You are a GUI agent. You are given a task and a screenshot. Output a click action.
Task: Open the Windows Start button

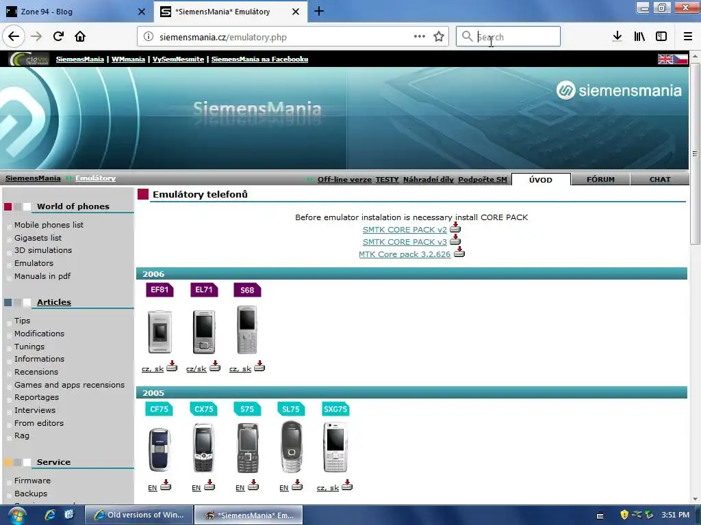point(16,515)
